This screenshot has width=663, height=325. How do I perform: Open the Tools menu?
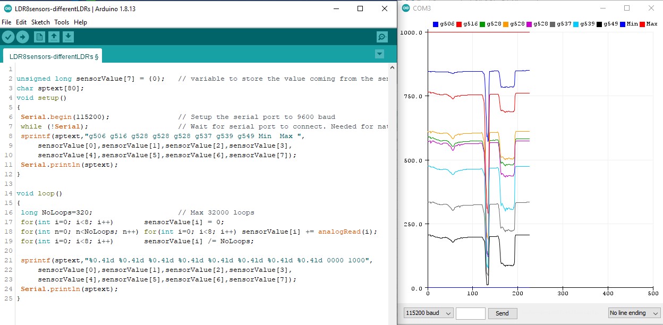62,22
